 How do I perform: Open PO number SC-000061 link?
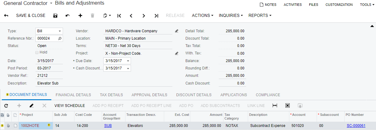click(x=356, y=125)
